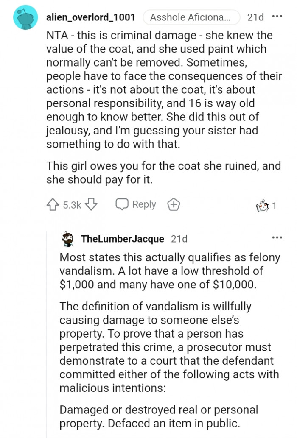This screenshot has width=297, height=438.
Task: Open TheLumberJacque's profile via username
Action: (122, 239)
